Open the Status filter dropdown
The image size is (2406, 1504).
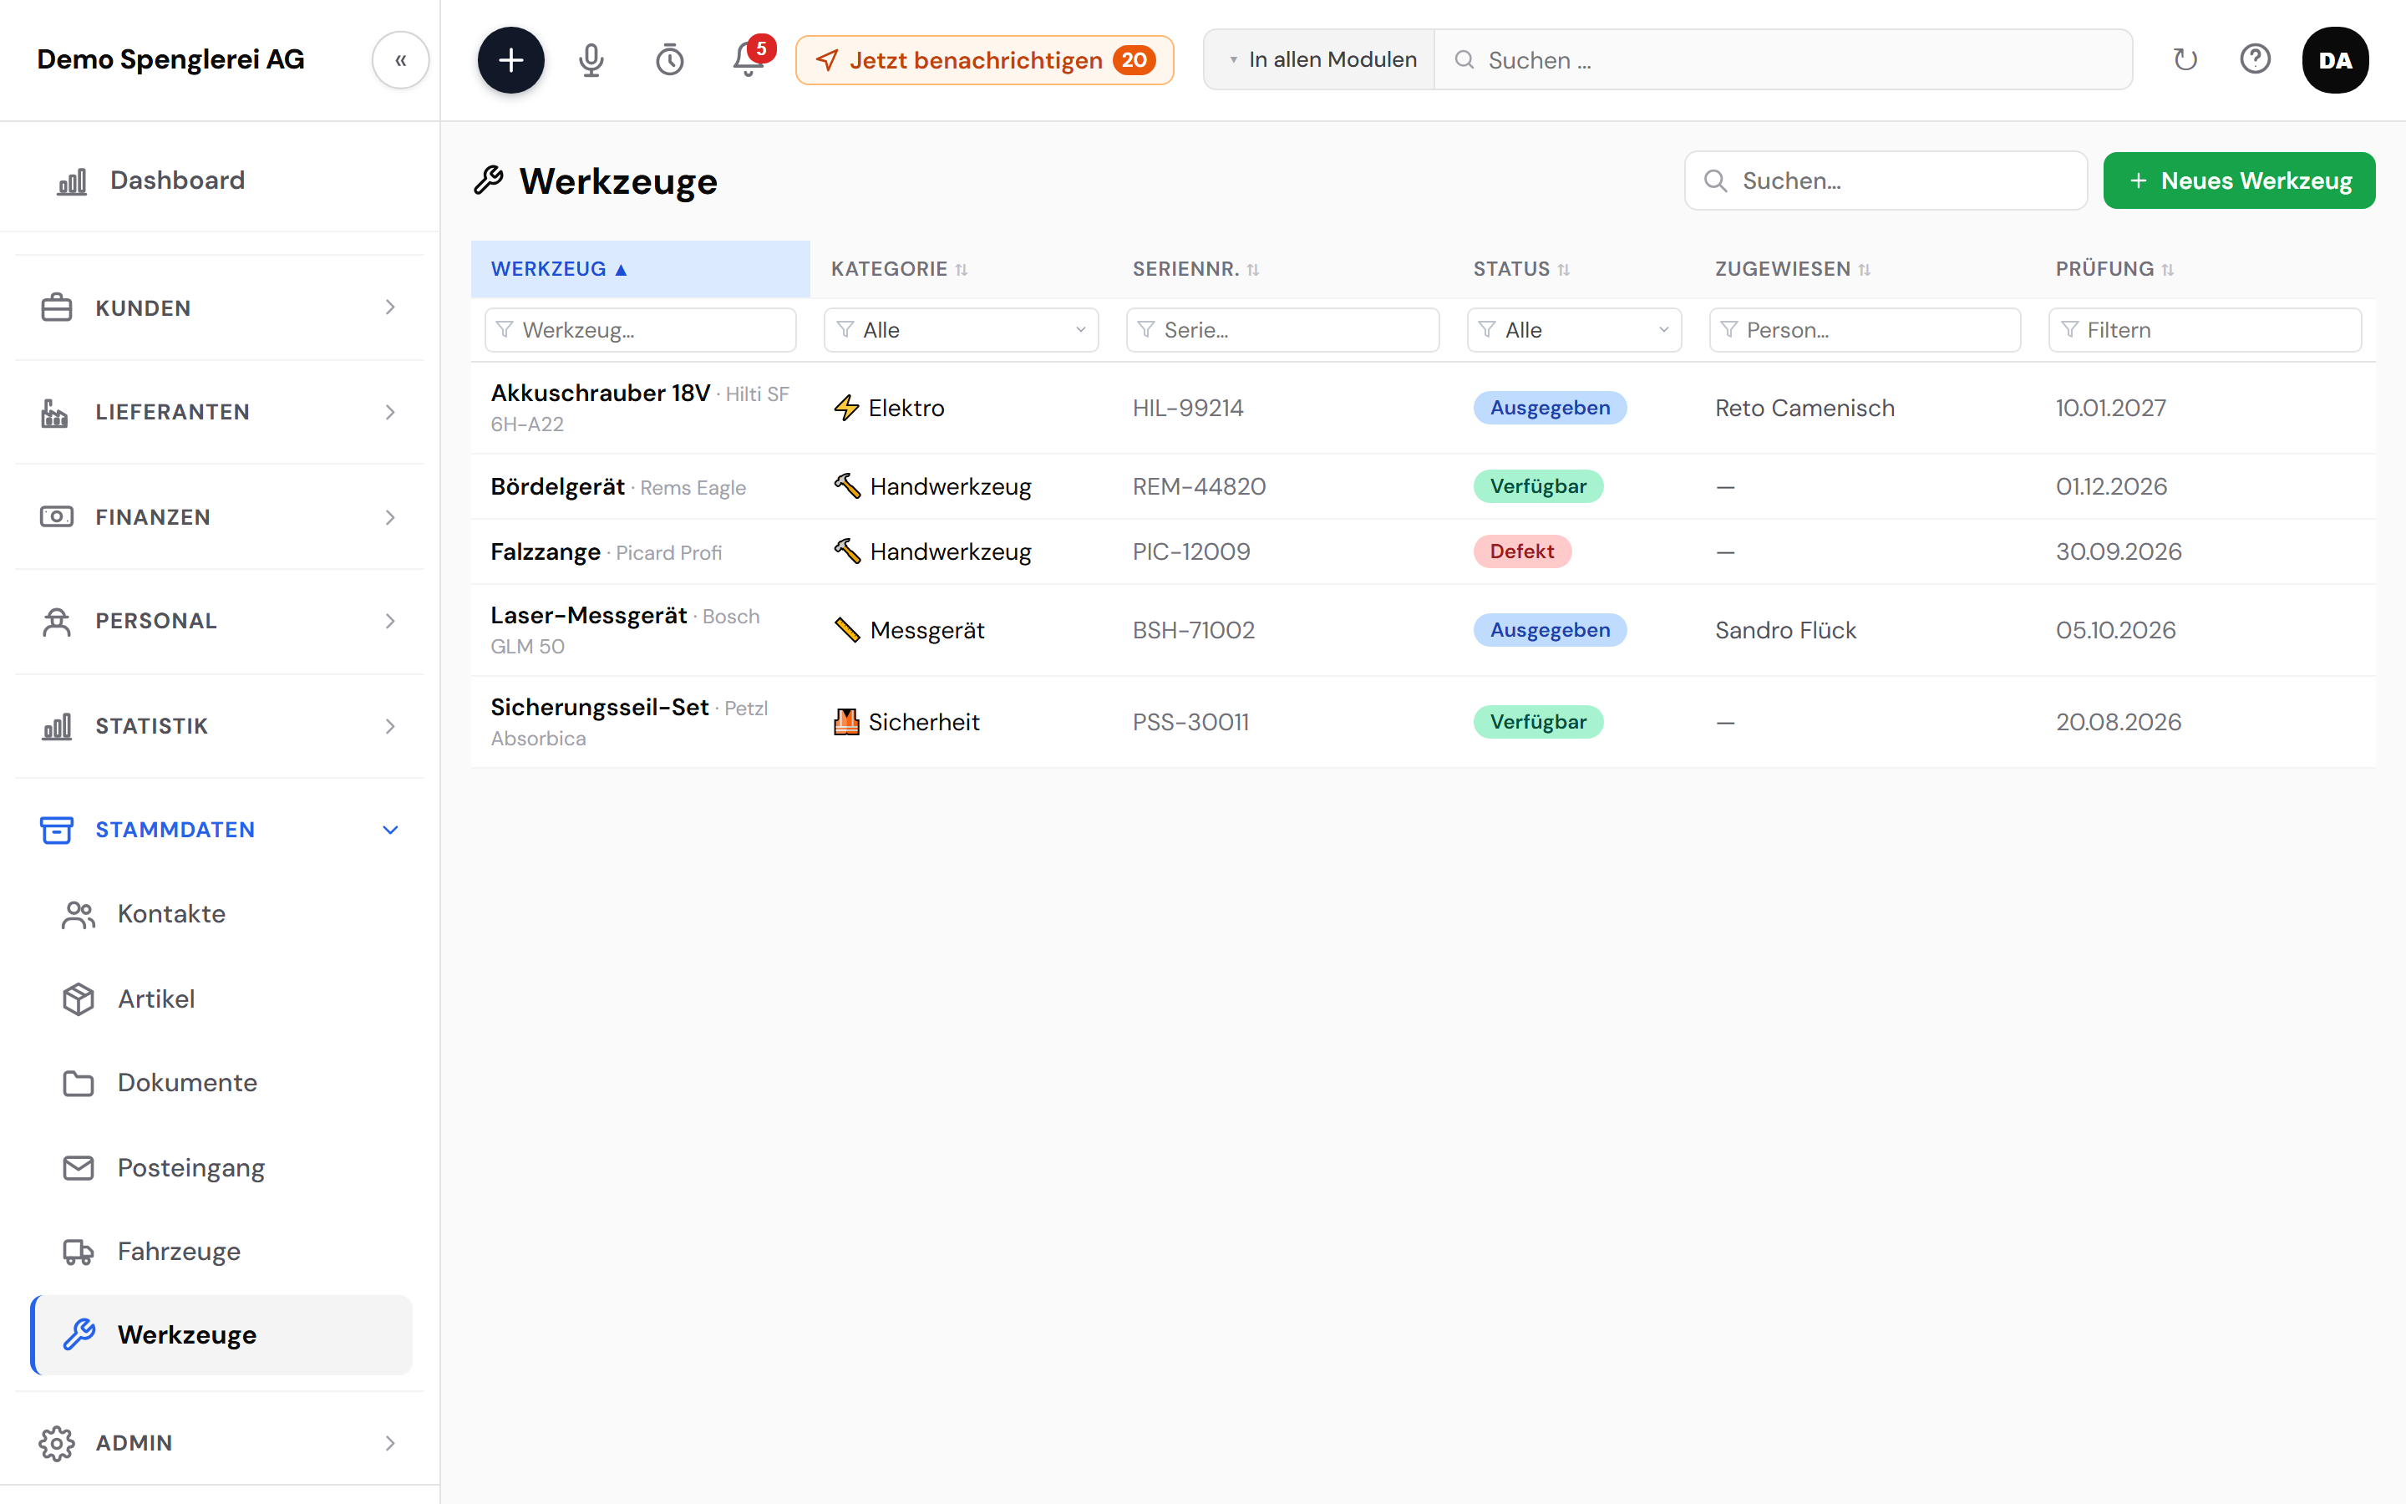coord(1574,330)
